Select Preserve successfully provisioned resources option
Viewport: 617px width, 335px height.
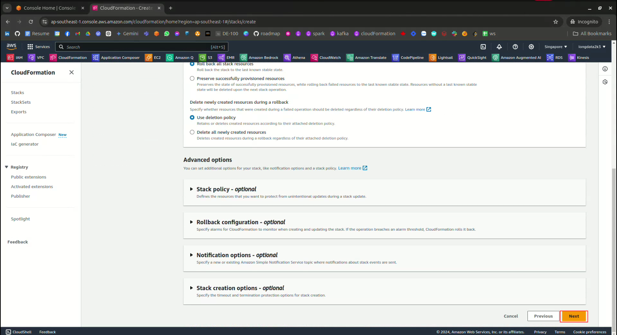(x=192, y=79)
